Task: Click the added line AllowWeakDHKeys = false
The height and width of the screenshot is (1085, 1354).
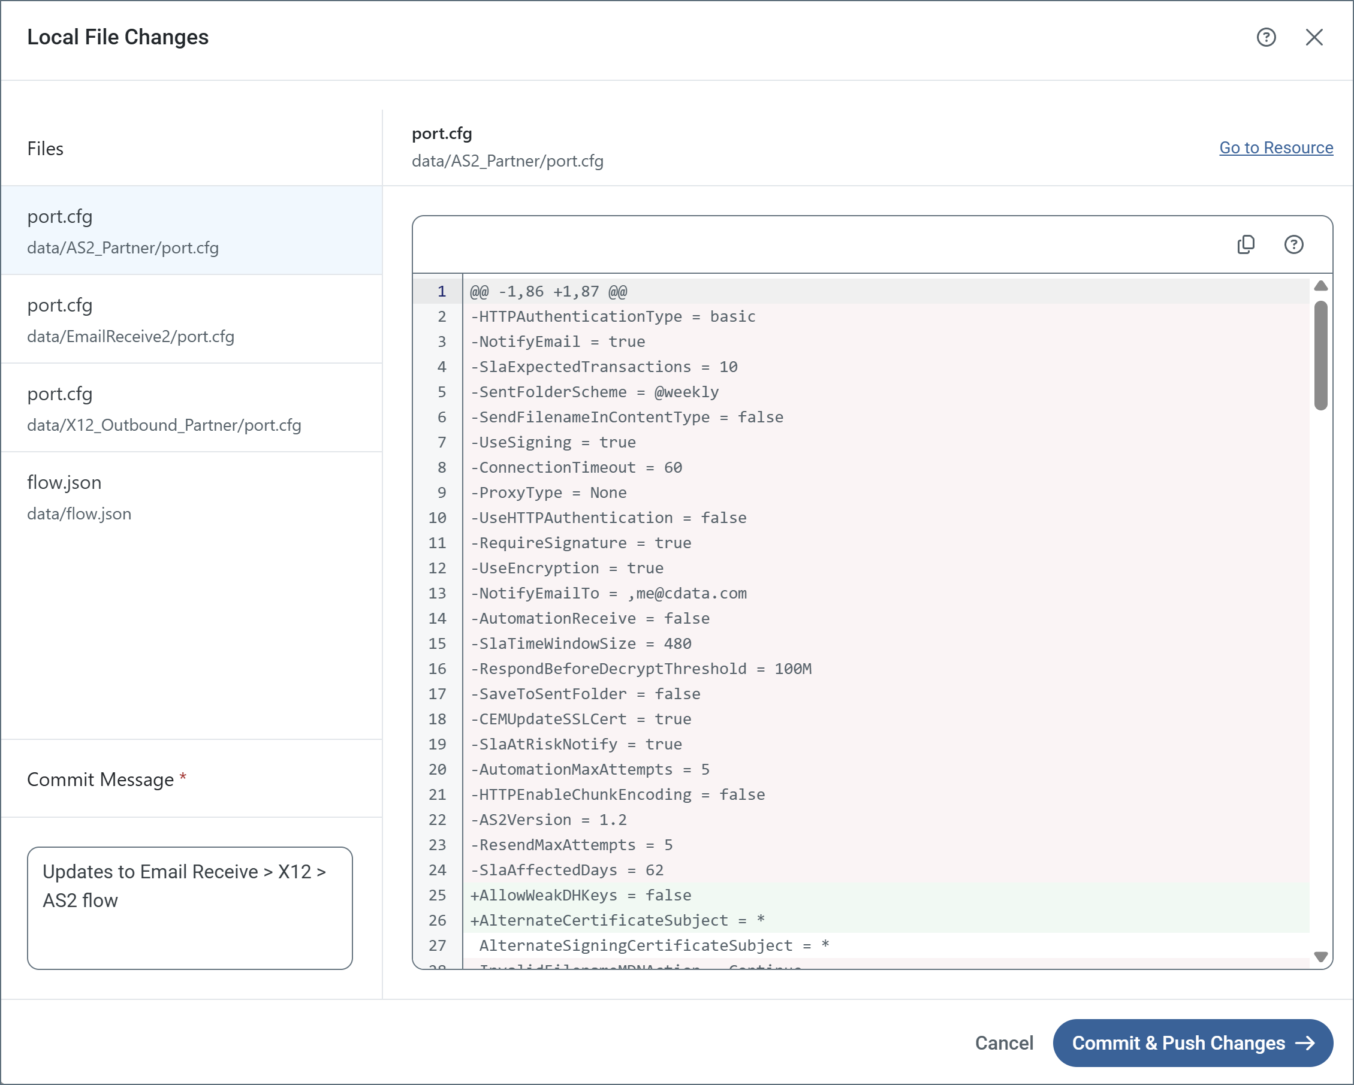Action: pos(581,895)
